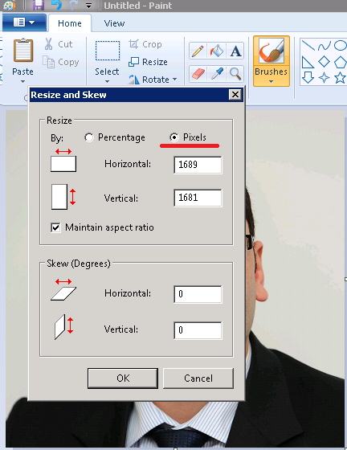Viewport: 347px width, 450px height.
Task: Click the Resize Horizontal pixel field
Action: tap(198, 165)
